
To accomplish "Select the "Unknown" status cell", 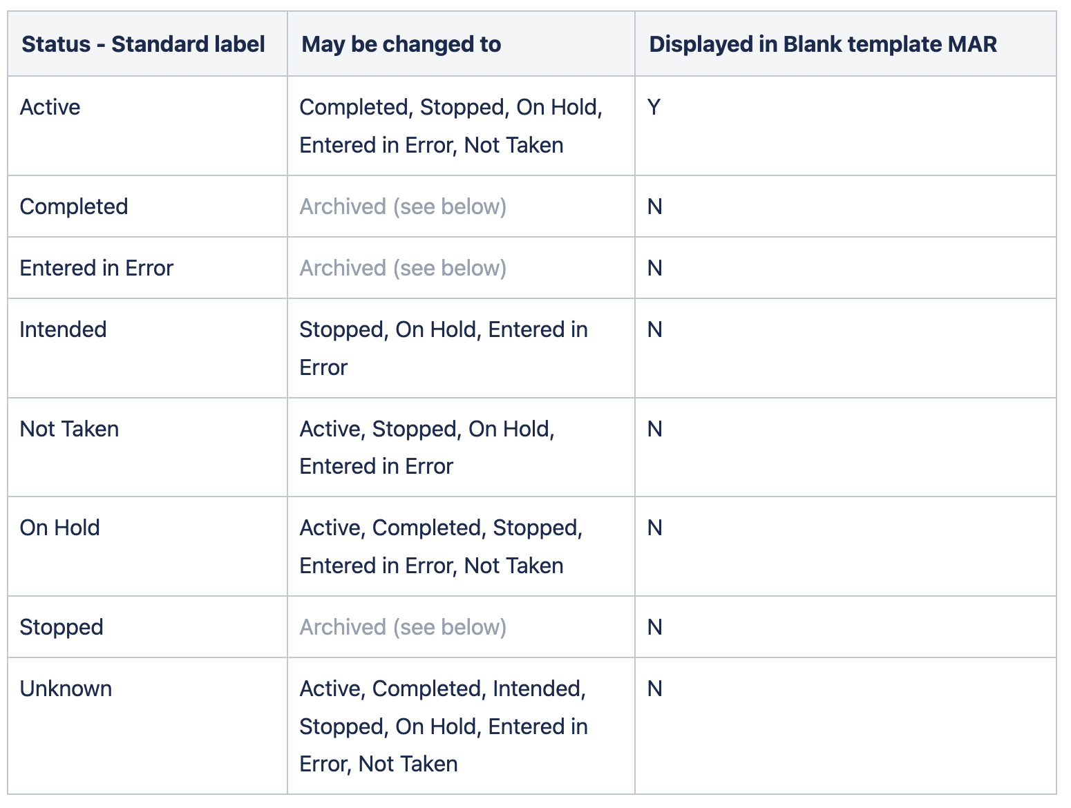I will click(66, 689).
